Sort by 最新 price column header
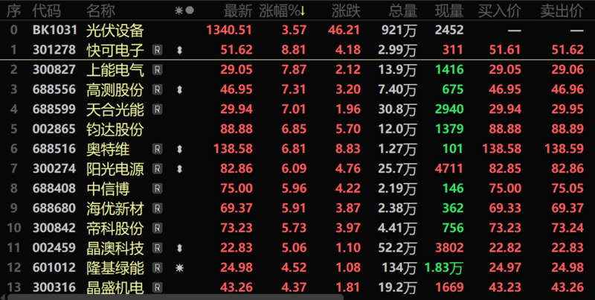595x300 pixels. pos(238,11)
